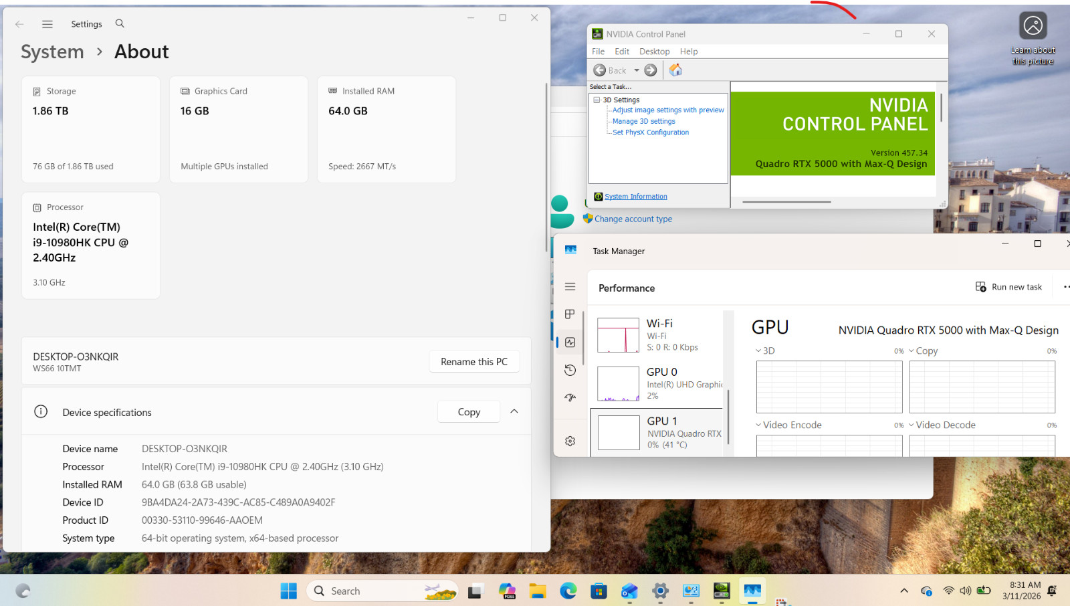The image size is (1070, 606).
Task: Select the Installed RAM value 64.0 GB (63.8 GB usable)
Action: point(194,484)
